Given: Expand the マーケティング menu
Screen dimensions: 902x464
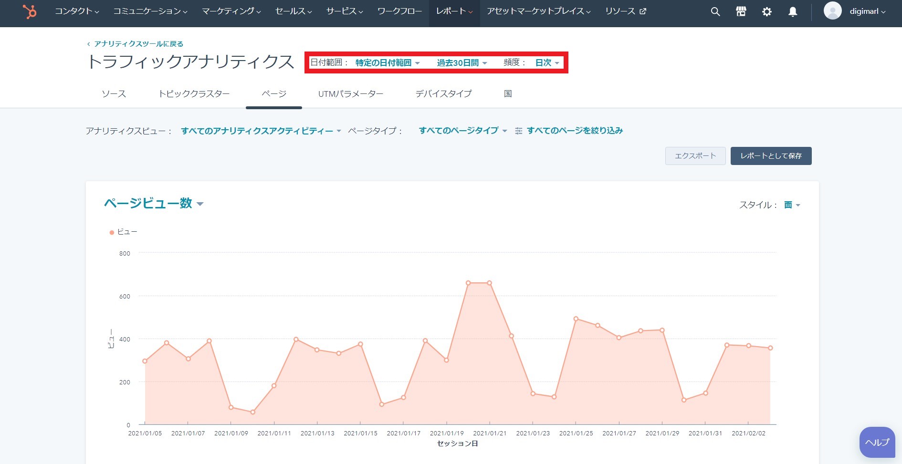Looking at the screenshot, I should [231, 11].
